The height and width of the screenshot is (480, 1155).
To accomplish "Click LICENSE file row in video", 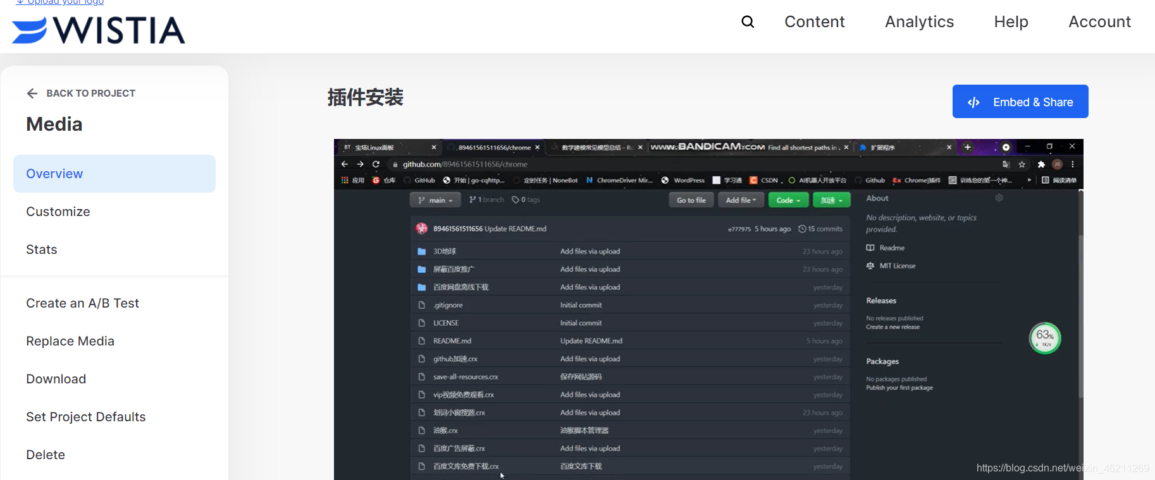I will [x=630, y=323].
